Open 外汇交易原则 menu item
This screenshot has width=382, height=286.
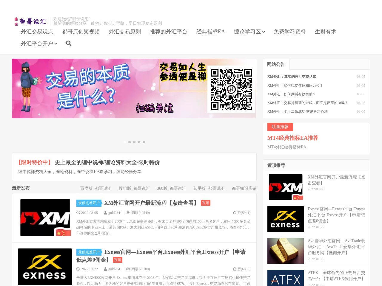(125, 32)
